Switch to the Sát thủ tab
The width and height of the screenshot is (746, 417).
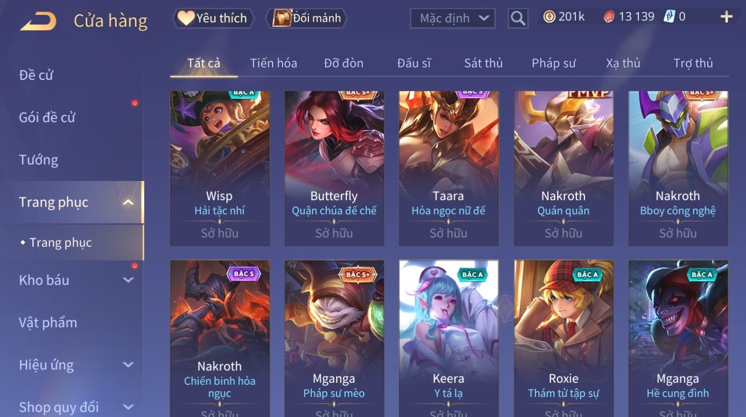(483, 63)
